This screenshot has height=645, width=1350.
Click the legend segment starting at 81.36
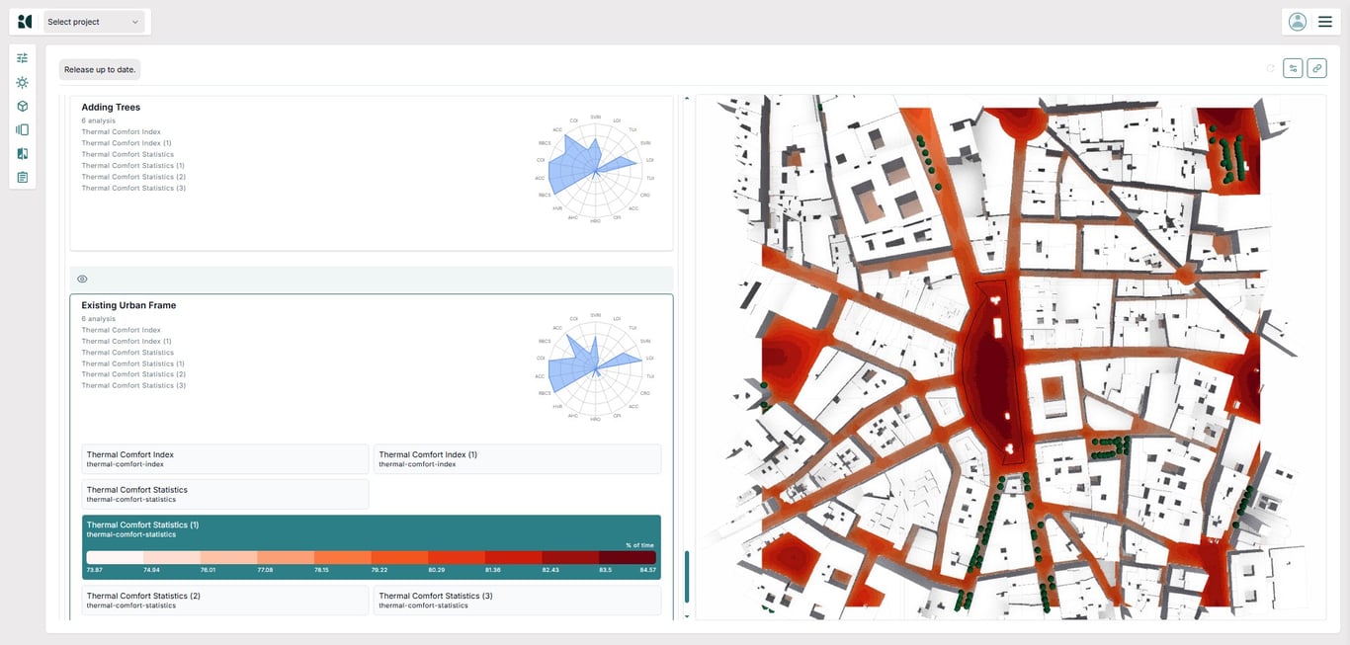point(513,557)
